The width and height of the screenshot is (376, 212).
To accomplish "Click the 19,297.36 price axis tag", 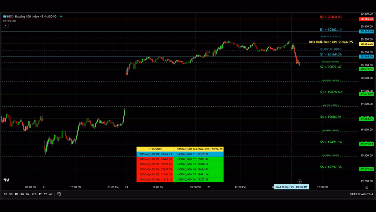I will pyautogui.click(x=366, y=169).
